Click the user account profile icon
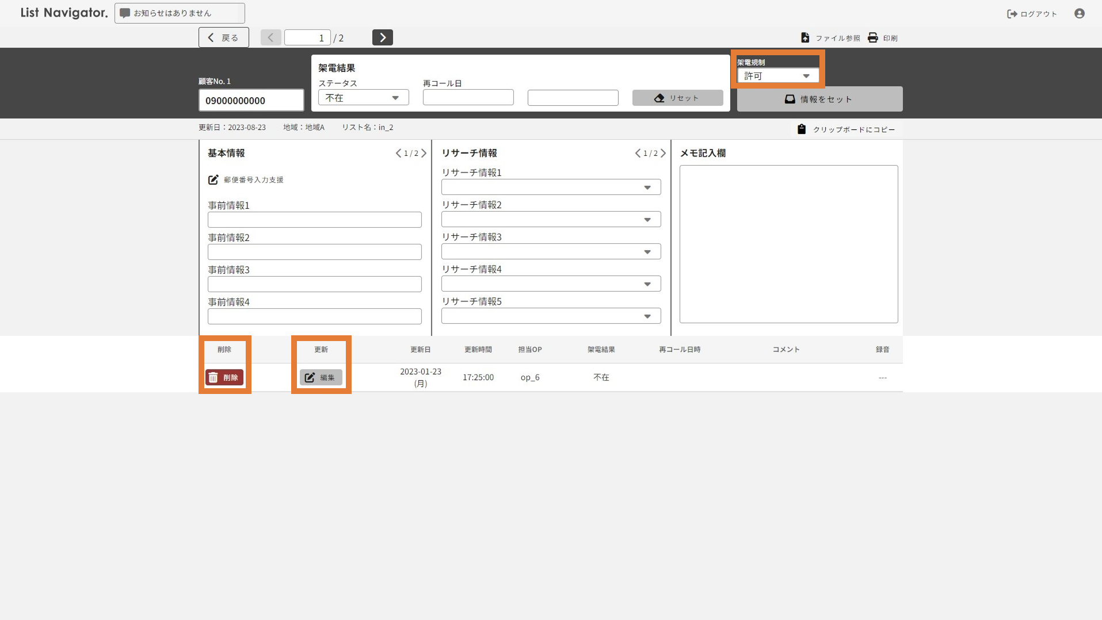The image size is (1102, 620). pyautogui.click(x=1079, y=13)
